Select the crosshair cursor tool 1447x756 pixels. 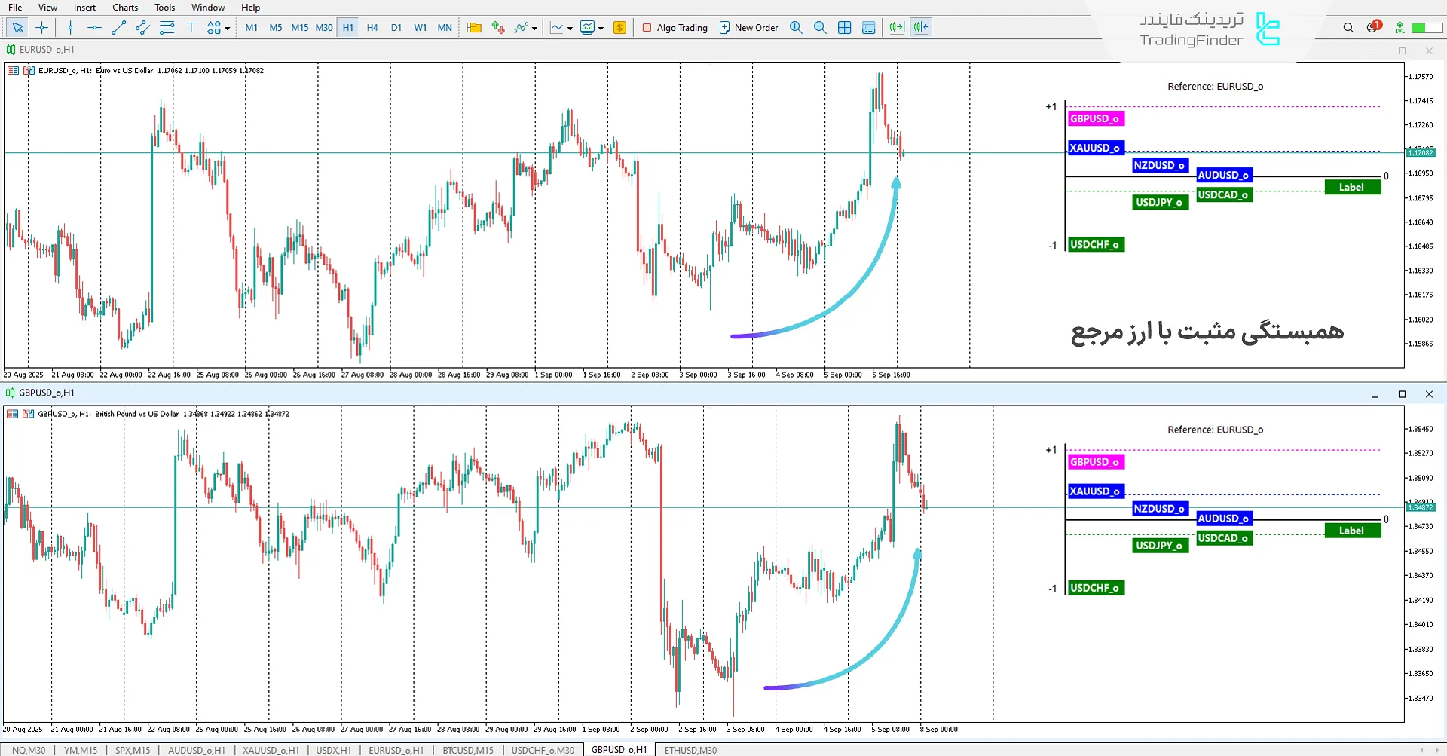[42, 28]
